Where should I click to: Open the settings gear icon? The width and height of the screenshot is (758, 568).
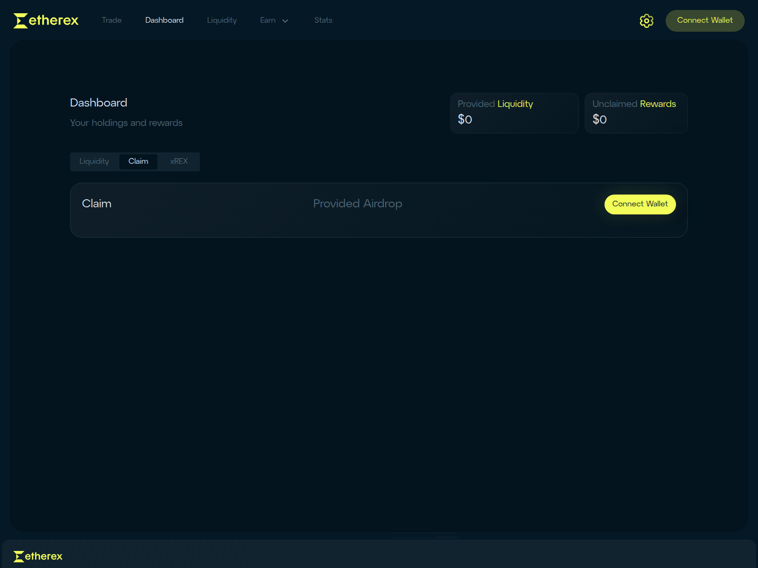[x=646, y=21]
